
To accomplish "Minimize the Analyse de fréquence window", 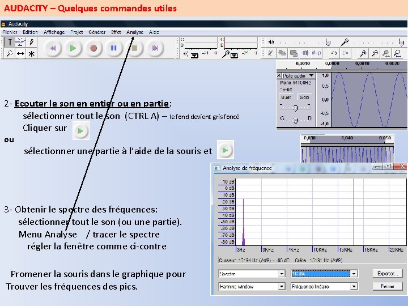I will tap(379, 167).
